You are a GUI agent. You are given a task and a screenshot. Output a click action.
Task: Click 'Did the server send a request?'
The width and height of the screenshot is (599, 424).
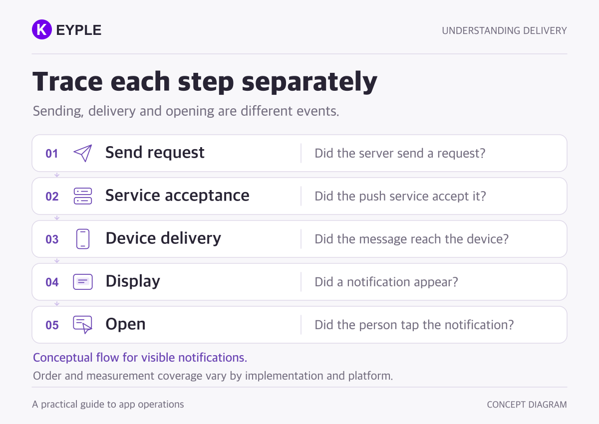(400, 153)
